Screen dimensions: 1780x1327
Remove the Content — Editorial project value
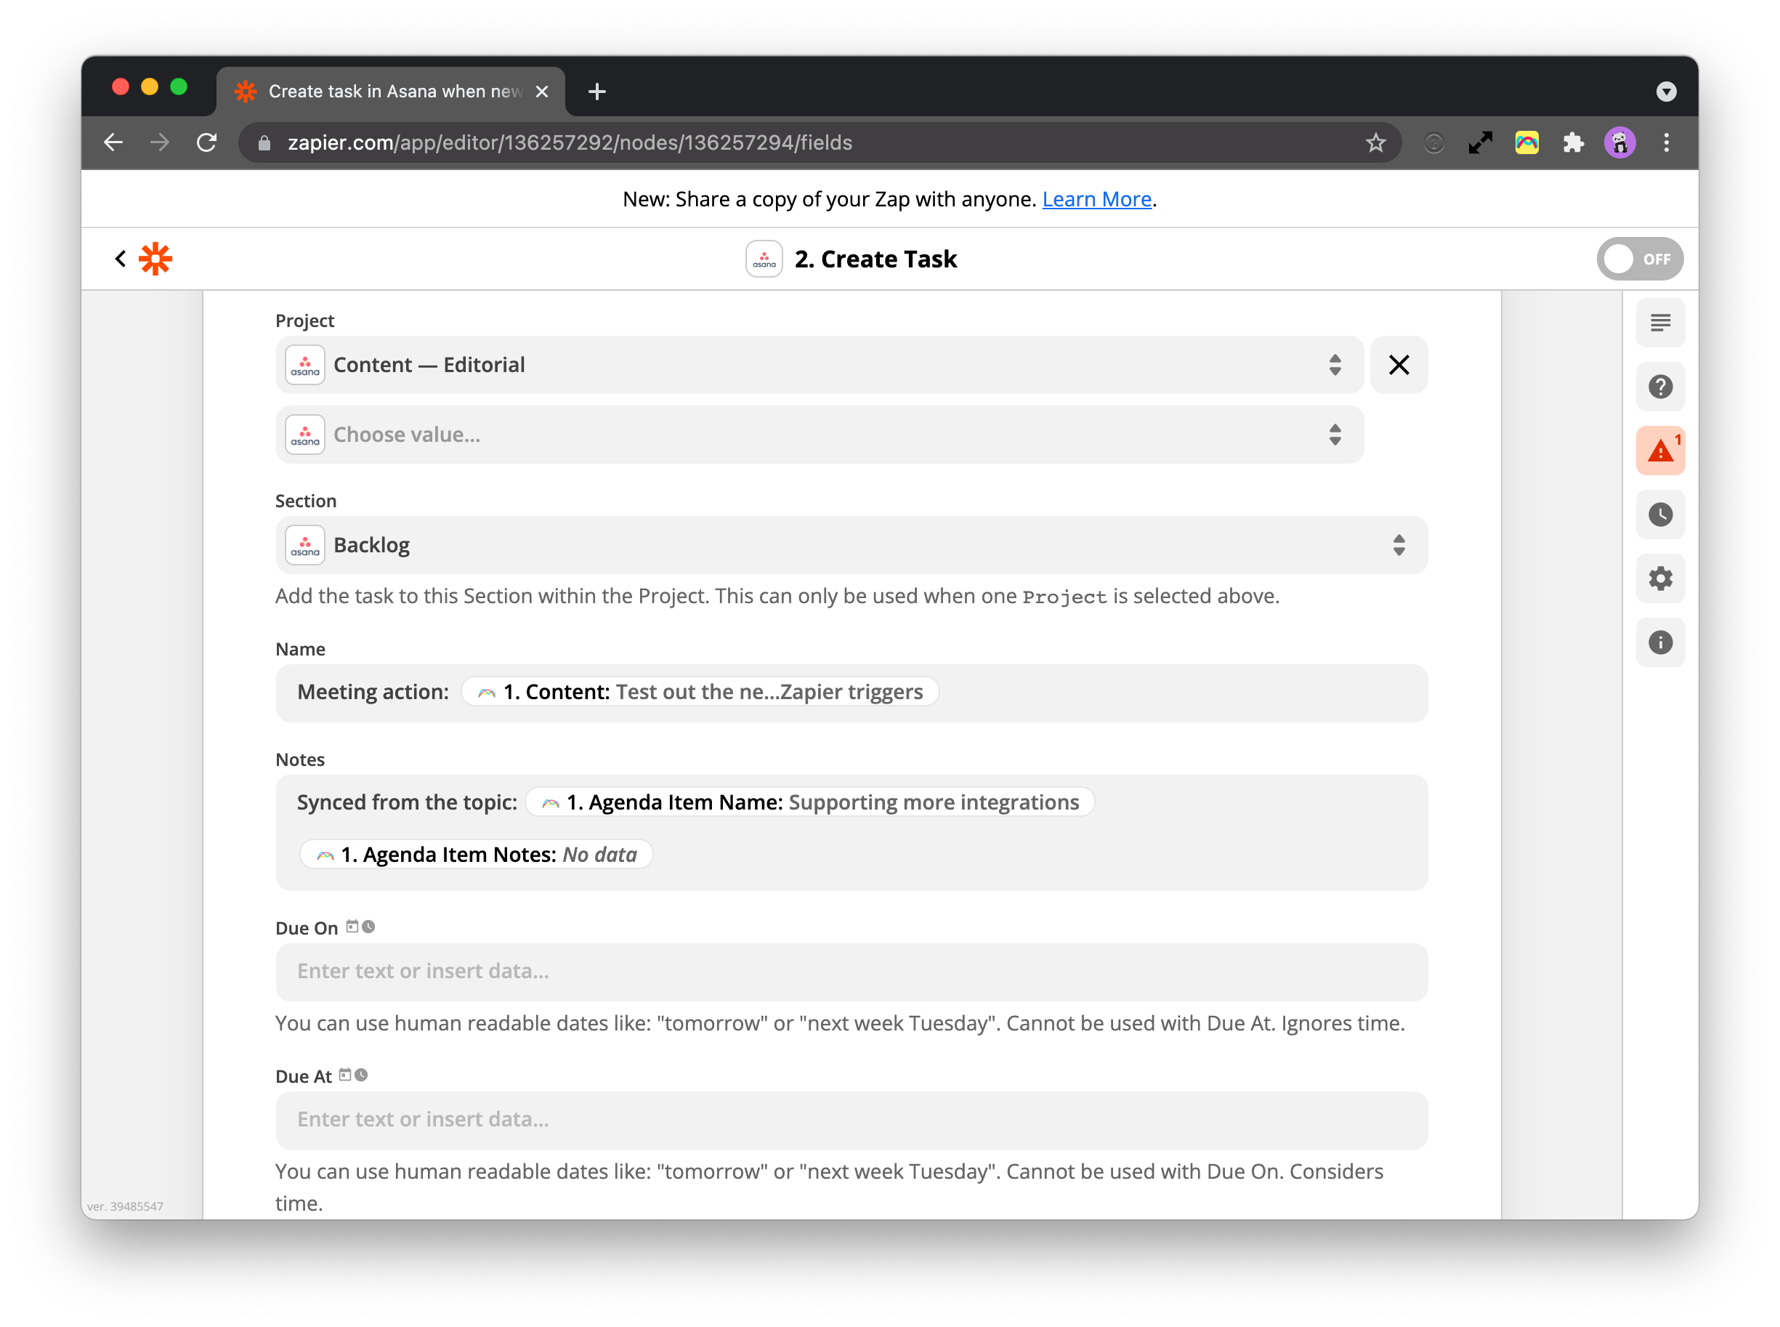point(1398,365)
